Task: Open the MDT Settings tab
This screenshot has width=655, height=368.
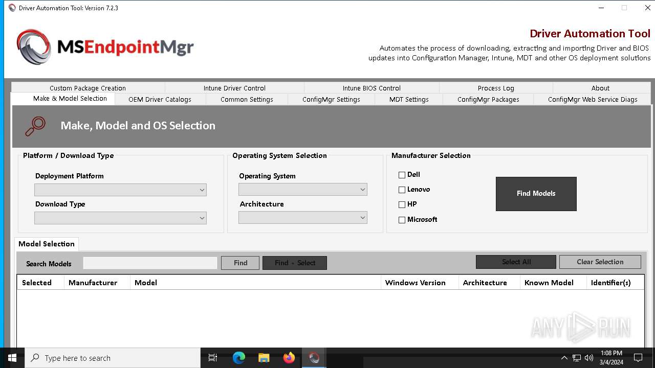Action: pos(409,99)
